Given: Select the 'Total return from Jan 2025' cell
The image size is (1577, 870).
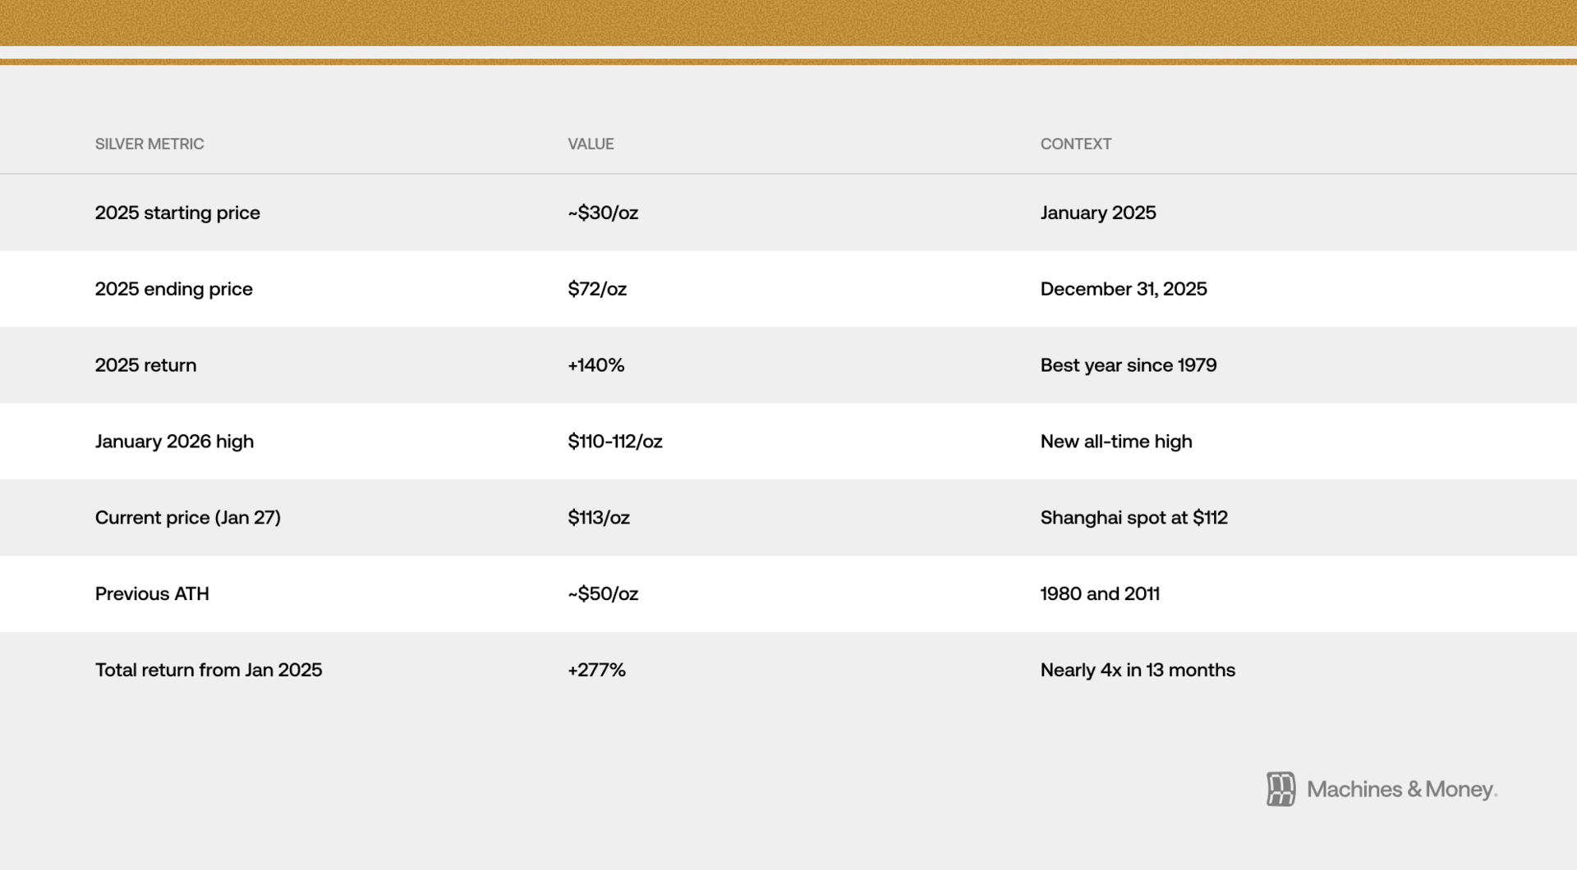Looking at the screenshot, I should click(x=209, y=670).
